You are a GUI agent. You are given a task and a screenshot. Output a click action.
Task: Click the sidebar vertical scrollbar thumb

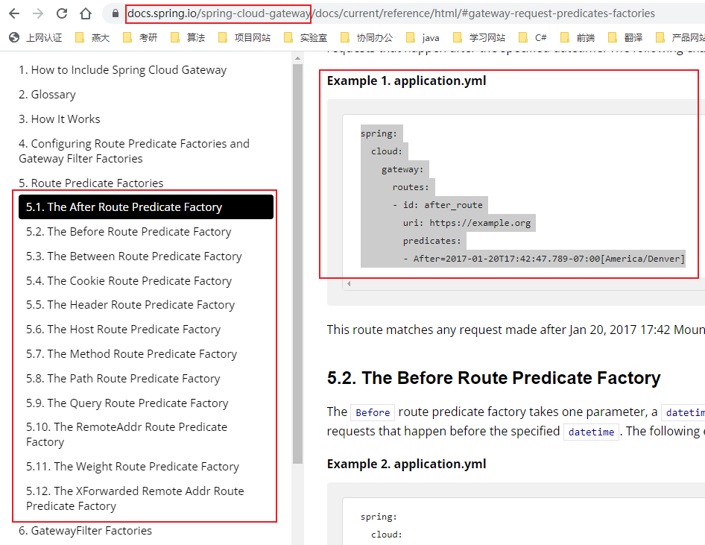[297, 263]
